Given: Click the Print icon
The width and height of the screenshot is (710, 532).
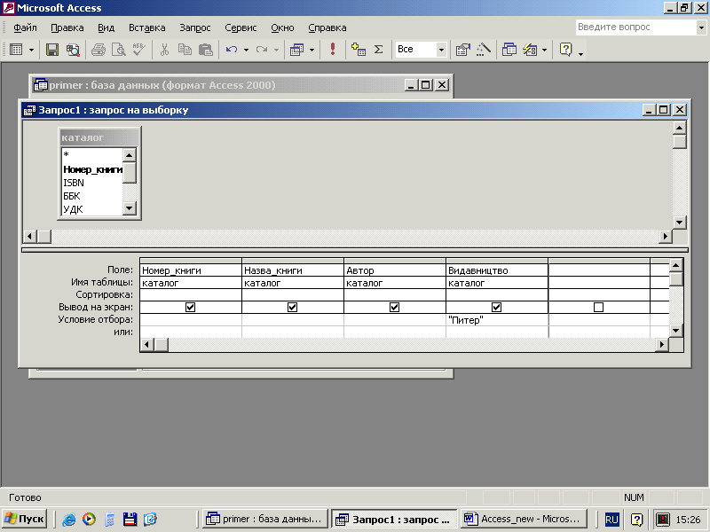Looking at the screenshot, I should (x=99, y=50).
